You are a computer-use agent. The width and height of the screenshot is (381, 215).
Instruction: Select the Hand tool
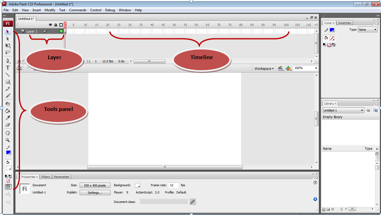point(8,133)
